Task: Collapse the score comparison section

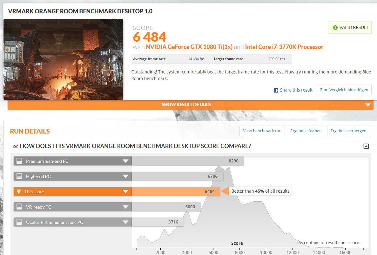Action: (x=366, y=146)
